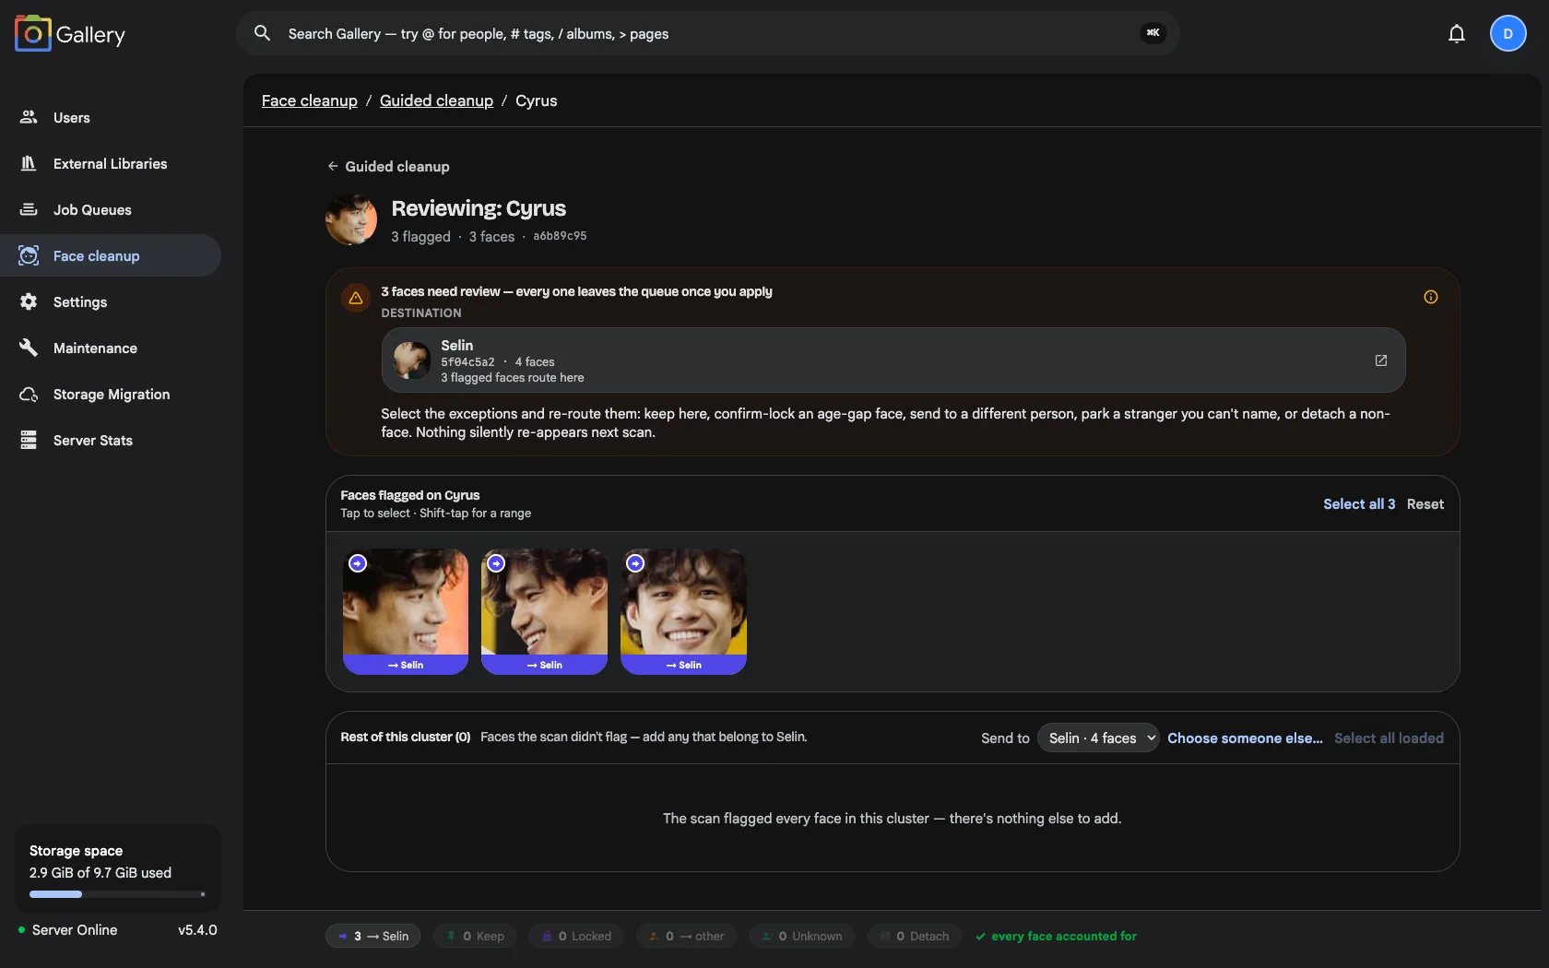
Task: Click the '5f04c5a2' Selin ID text
Action: (467, 362)
